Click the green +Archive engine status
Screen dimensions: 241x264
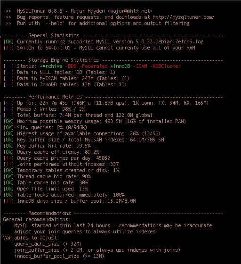click(51, 66)
